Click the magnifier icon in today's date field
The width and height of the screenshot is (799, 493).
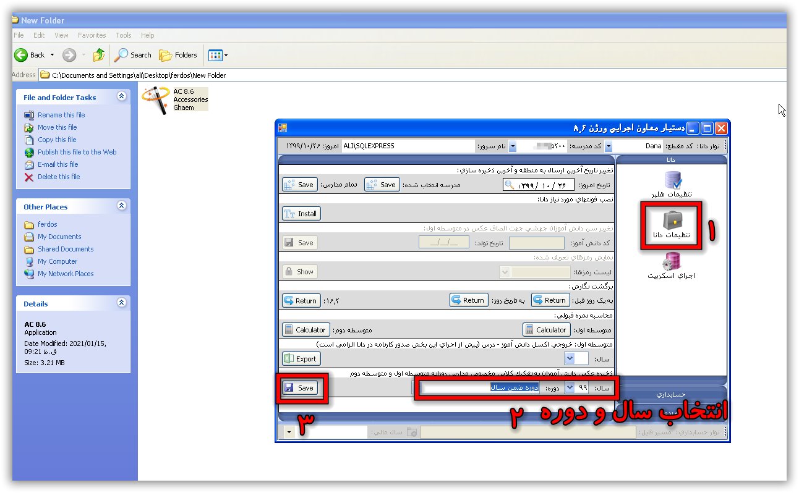(x=510, y=185)
